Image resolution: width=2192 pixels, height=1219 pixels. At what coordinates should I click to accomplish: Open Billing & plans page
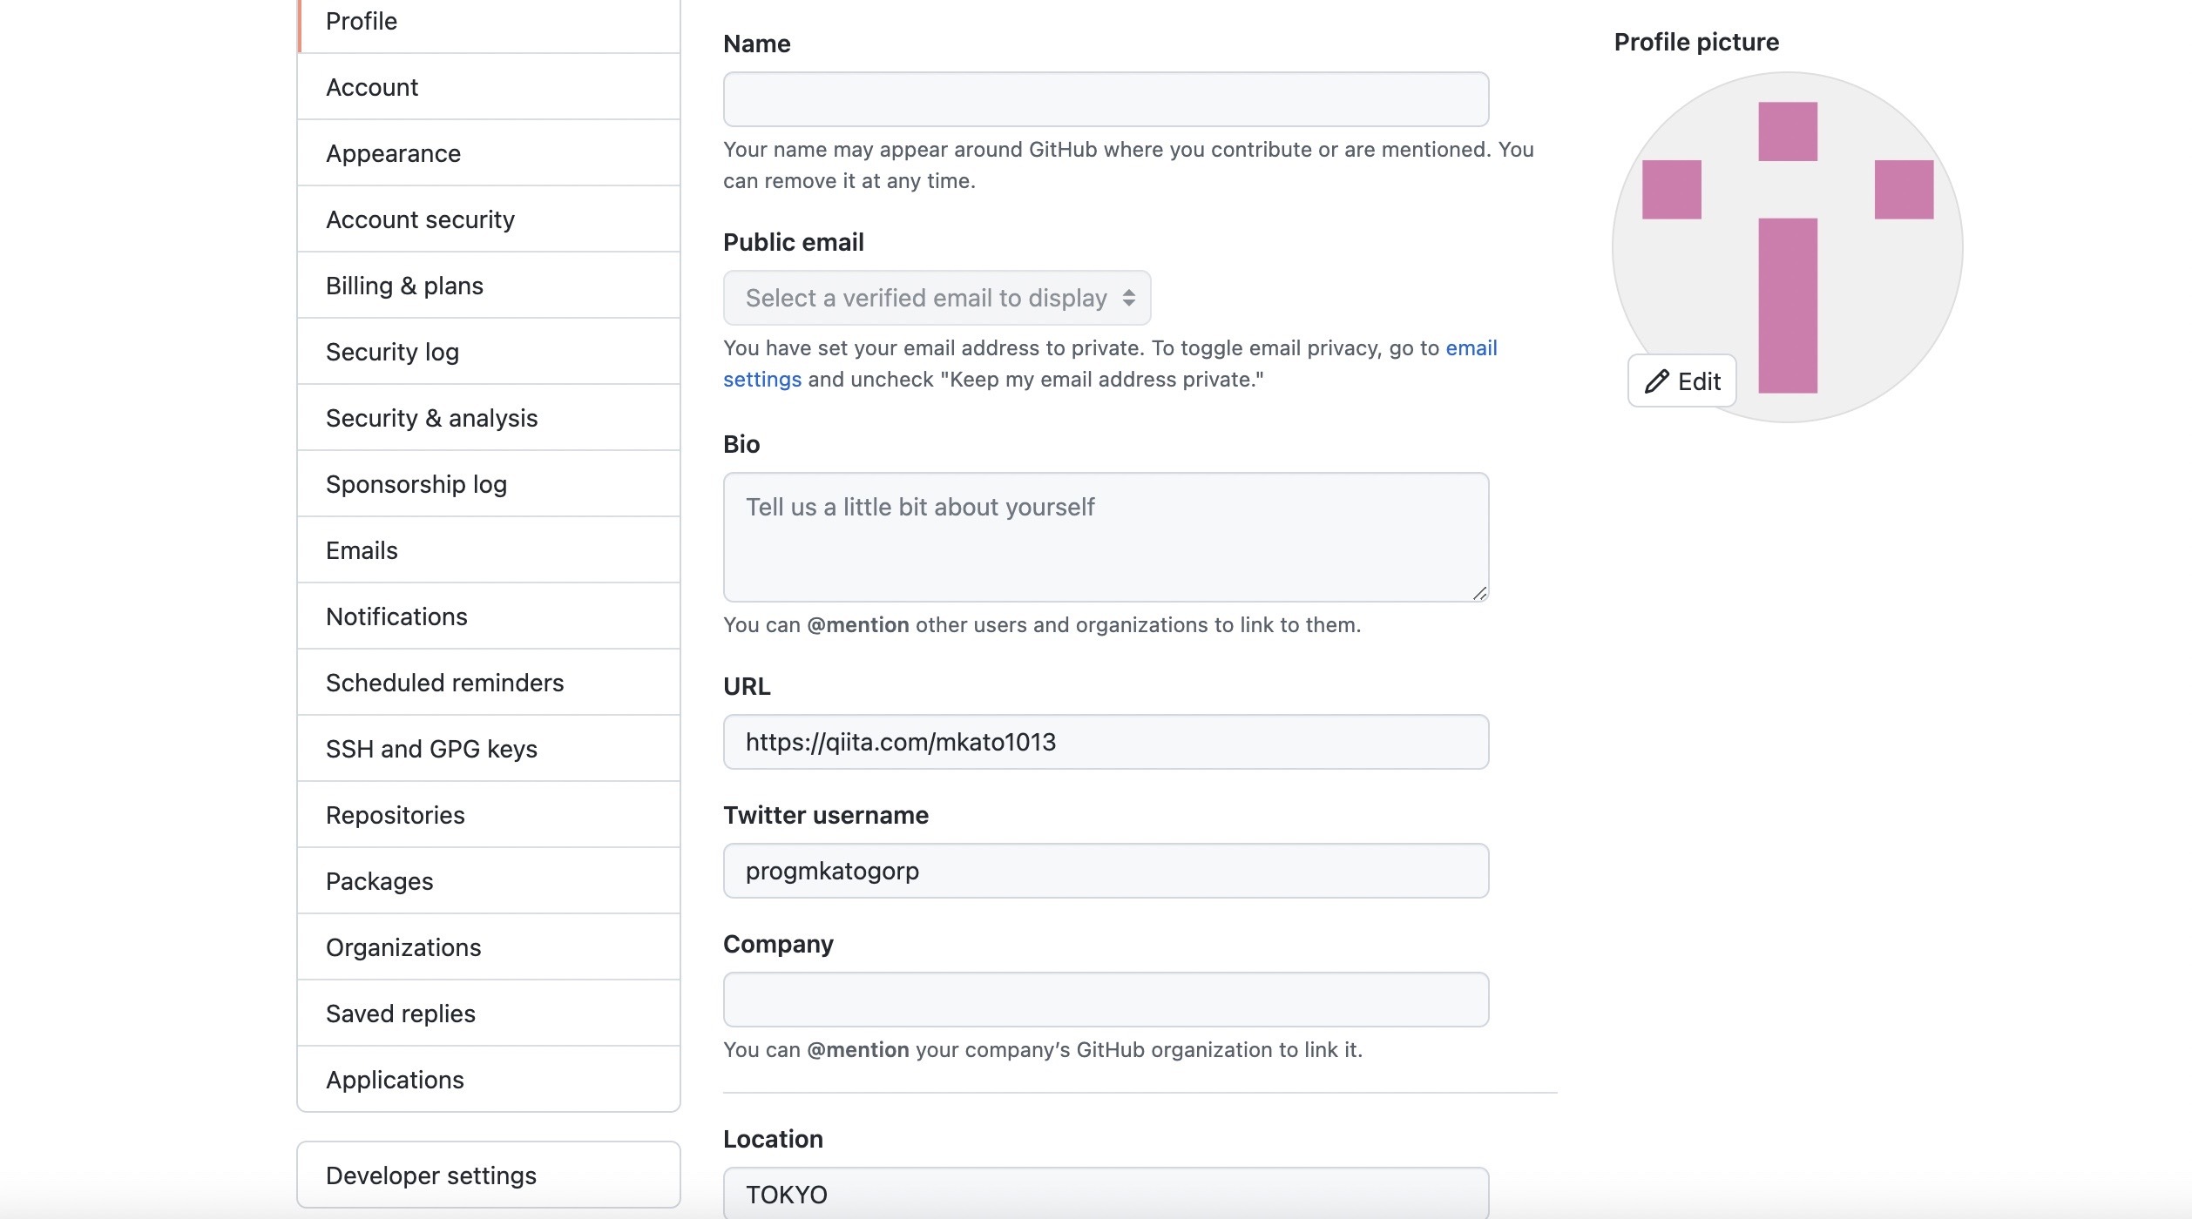[404, 286]
